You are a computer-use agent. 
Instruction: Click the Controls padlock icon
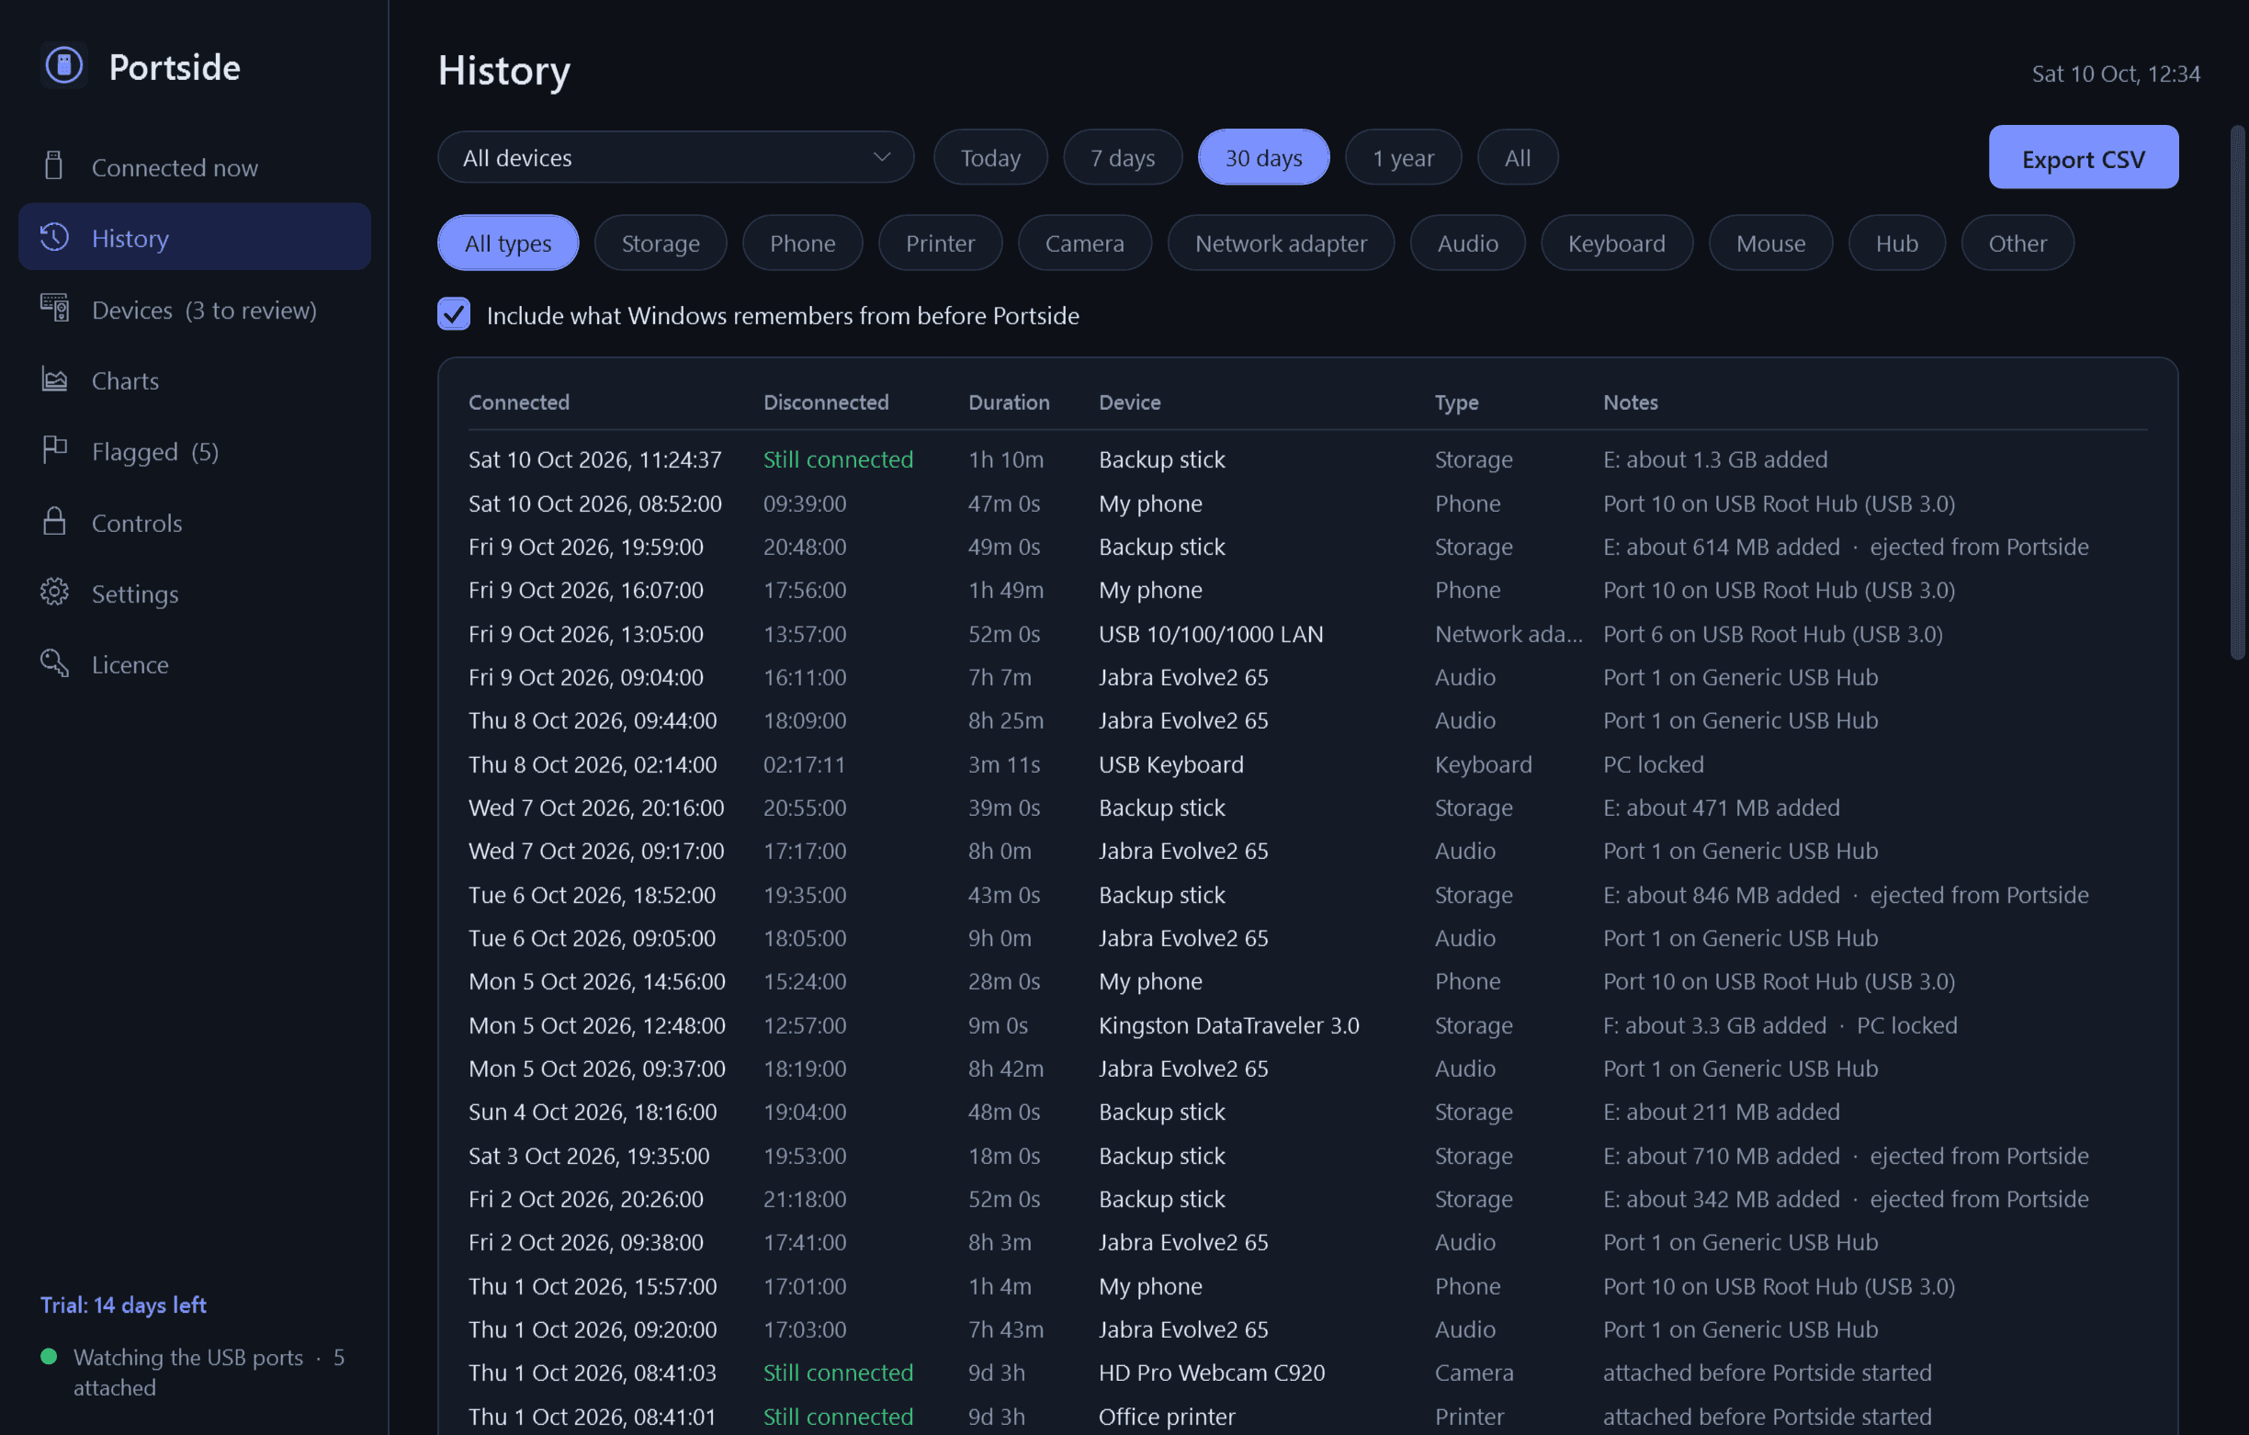[x=54, y=521]
